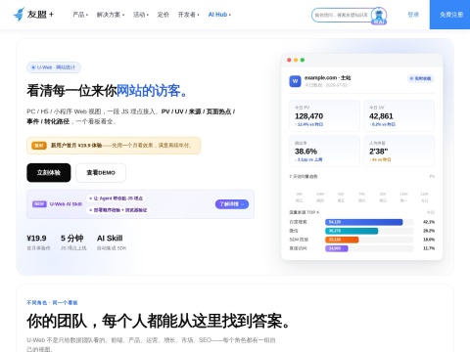Click the 18.0% percentage value
Image resolution: width=470 pixels, height=352 pixels.
[429, 240]
